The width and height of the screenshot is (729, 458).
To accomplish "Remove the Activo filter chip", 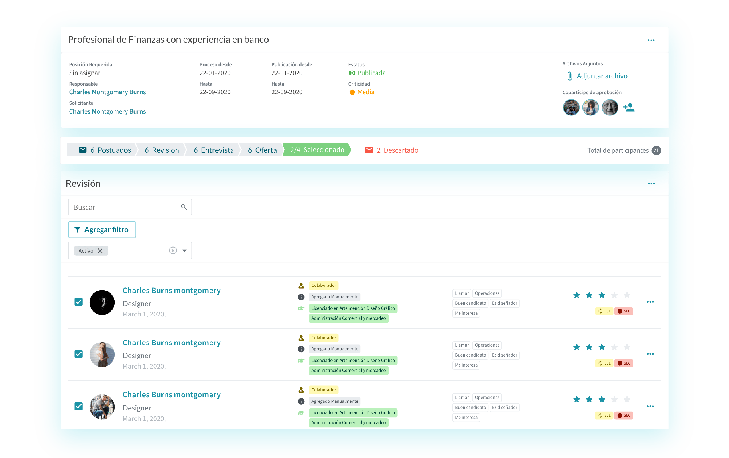I will 100,250.
